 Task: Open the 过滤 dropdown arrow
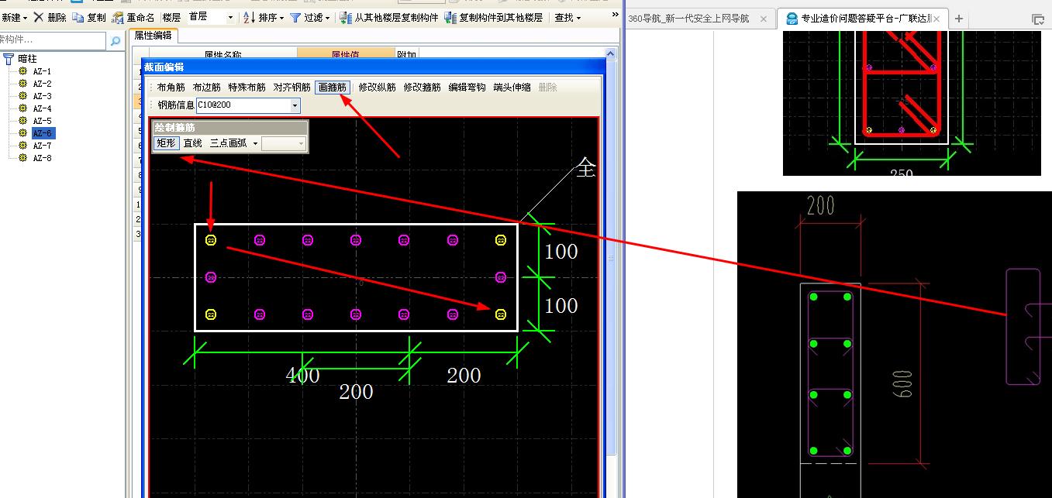(x=327, y=18)
